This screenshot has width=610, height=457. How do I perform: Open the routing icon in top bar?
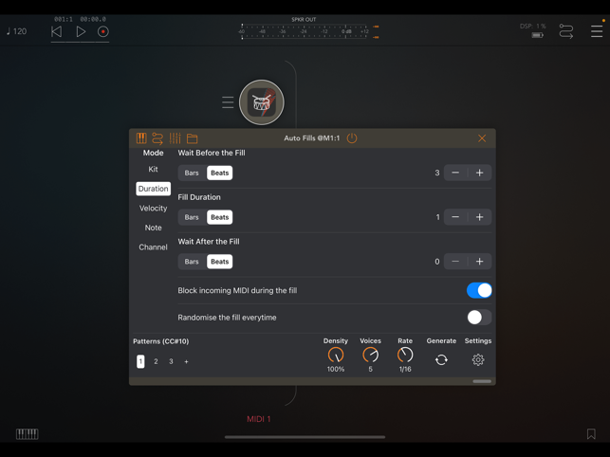pyautogui.click(x=566, y=32)
